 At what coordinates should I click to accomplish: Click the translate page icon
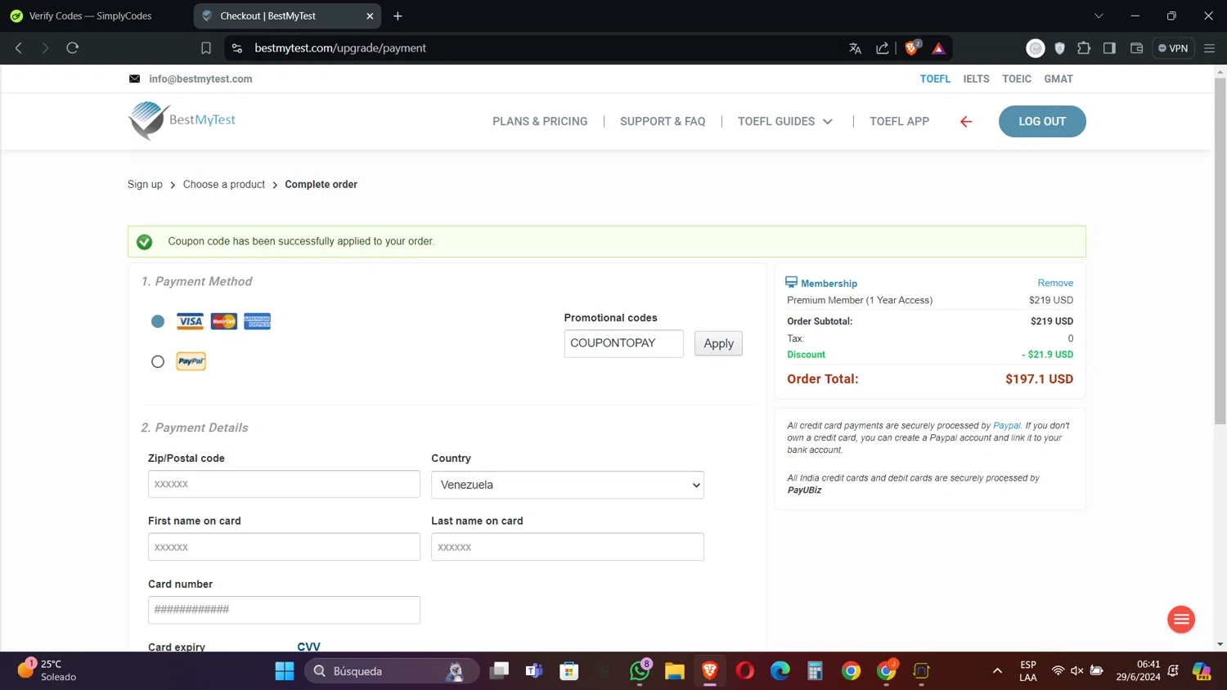tap(856, 48)
